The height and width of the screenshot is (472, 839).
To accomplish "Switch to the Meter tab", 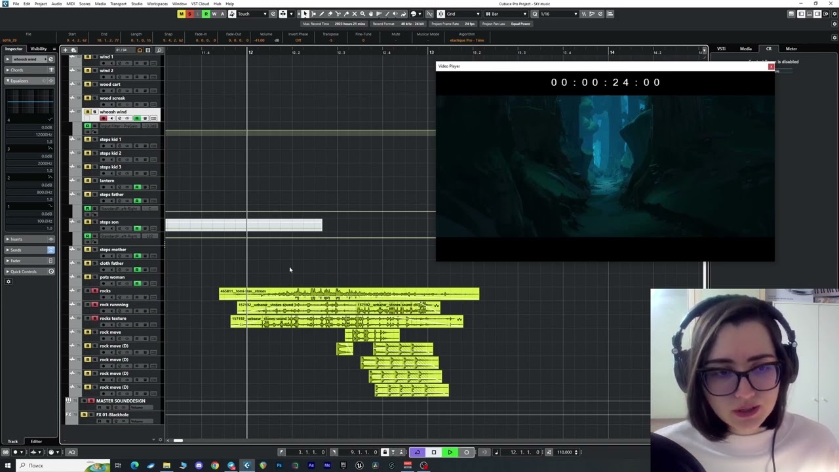I will (x=791, y=49).
